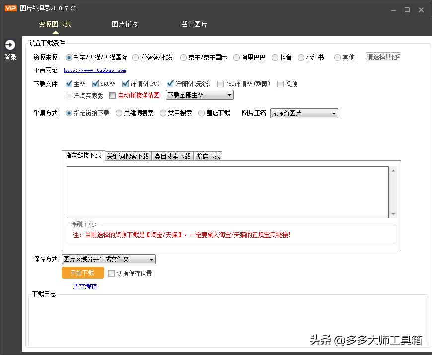Click the orange 开始下载 button

tap(82, 273)
